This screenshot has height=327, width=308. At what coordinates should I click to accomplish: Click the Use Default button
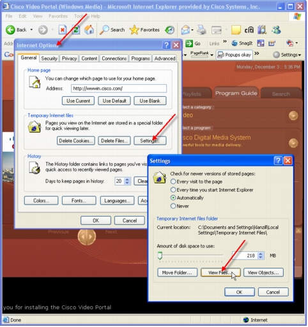click(114, 101)
